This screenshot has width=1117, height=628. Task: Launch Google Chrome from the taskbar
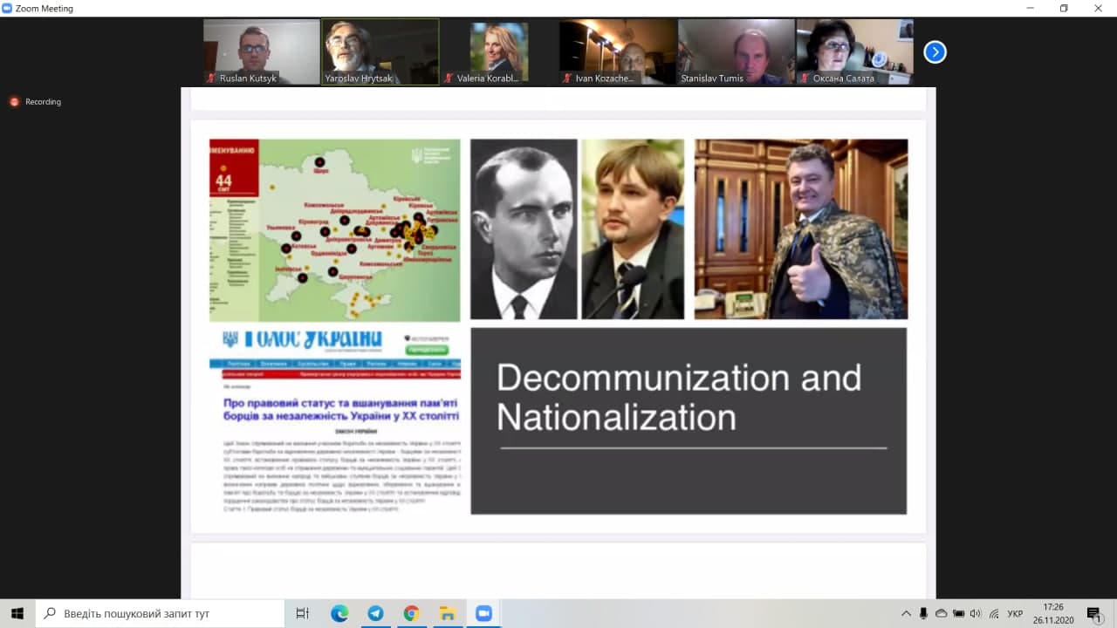(x=411, y=613)
